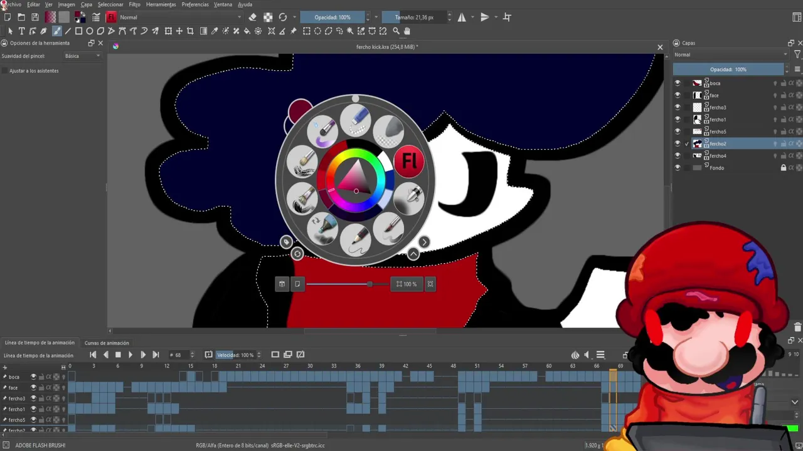
Task: Expand opacity slider options arrow in toolbar
Action: click(376, 17)
